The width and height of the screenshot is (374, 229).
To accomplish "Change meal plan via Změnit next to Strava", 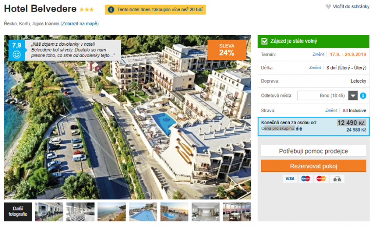I will click(x=331, y=110).
